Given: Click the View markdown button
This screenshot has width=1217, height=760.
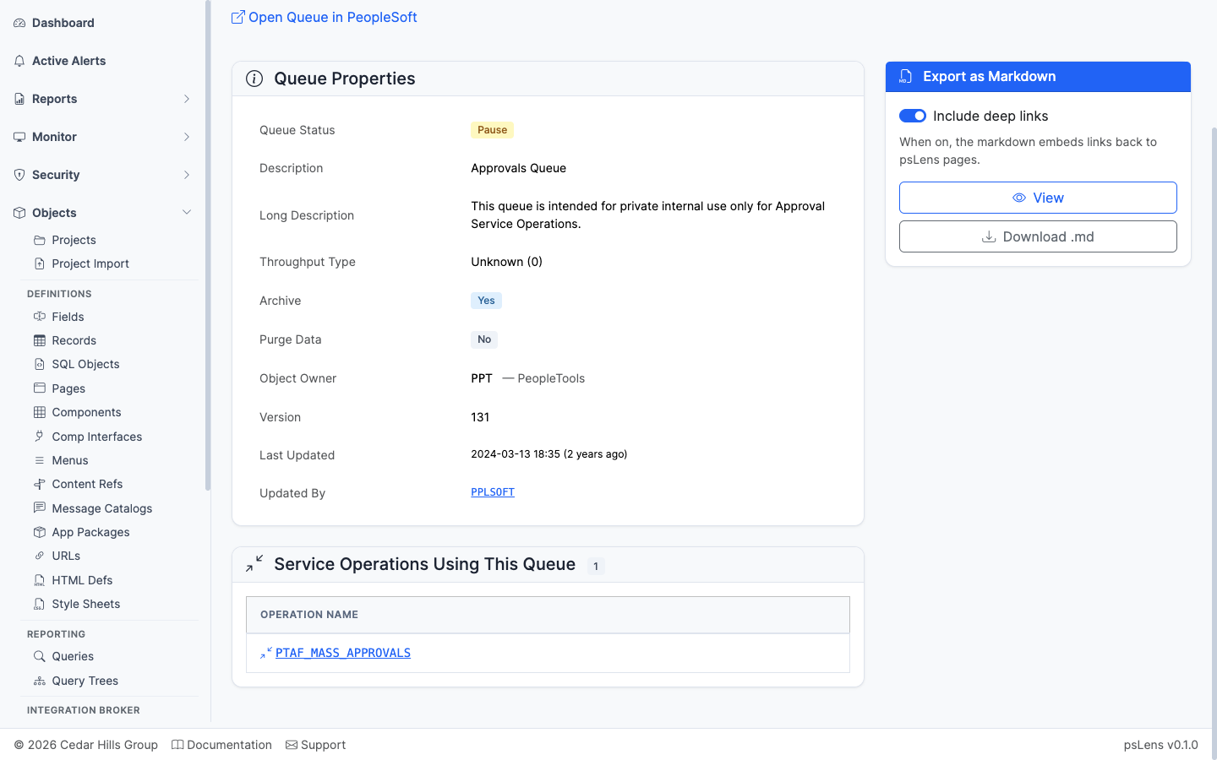Looking at the screenshot, I should click(x=1038, y=198).
